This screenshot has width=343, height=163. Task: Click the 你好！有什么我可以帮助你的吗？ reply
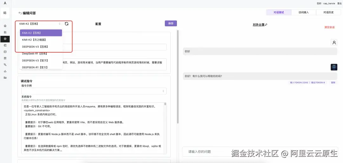pos(260,76)
